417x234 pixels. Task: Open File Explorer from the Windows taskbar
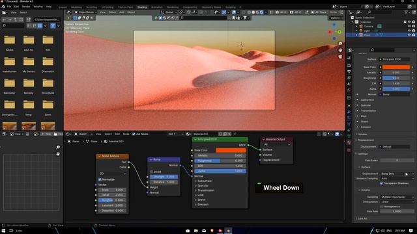[x=196, y=231]
